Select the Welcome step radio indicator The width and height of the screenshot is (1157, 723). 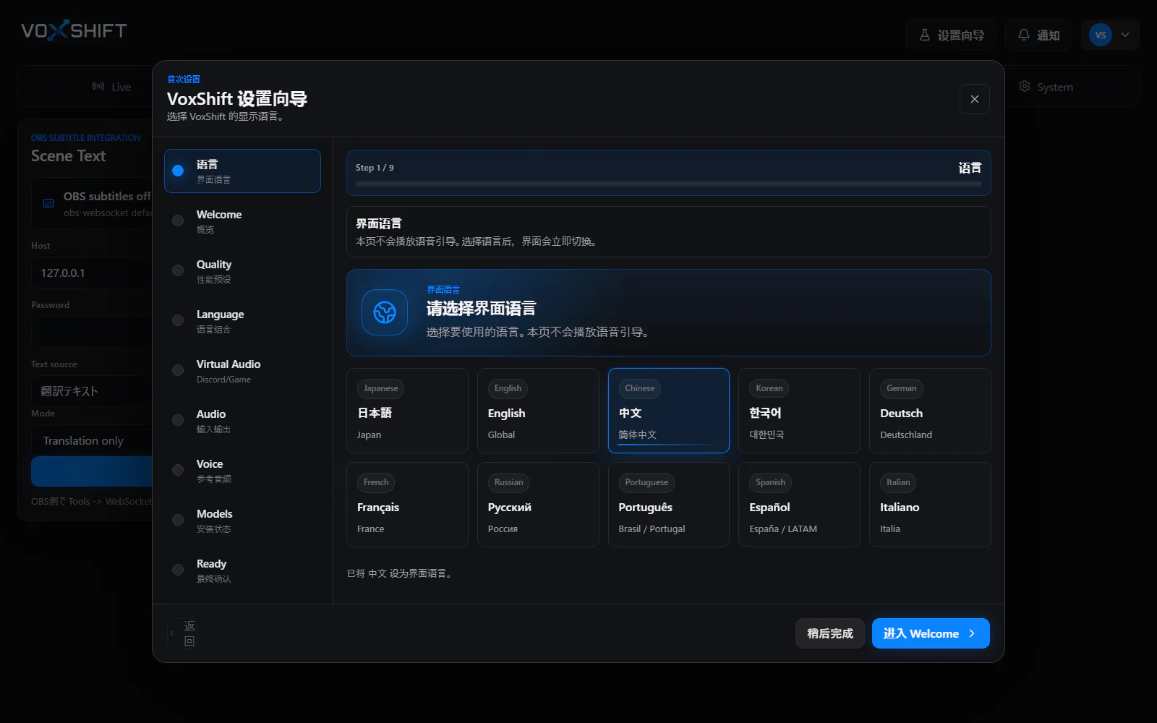tap(178, 221)
